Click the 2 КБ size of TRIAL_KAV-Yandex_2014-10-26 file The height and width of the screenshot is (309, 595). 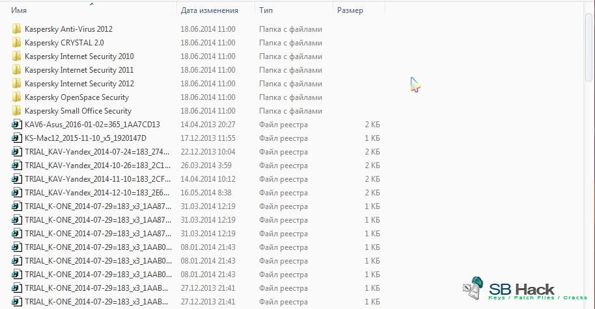(x=372, y=166)
